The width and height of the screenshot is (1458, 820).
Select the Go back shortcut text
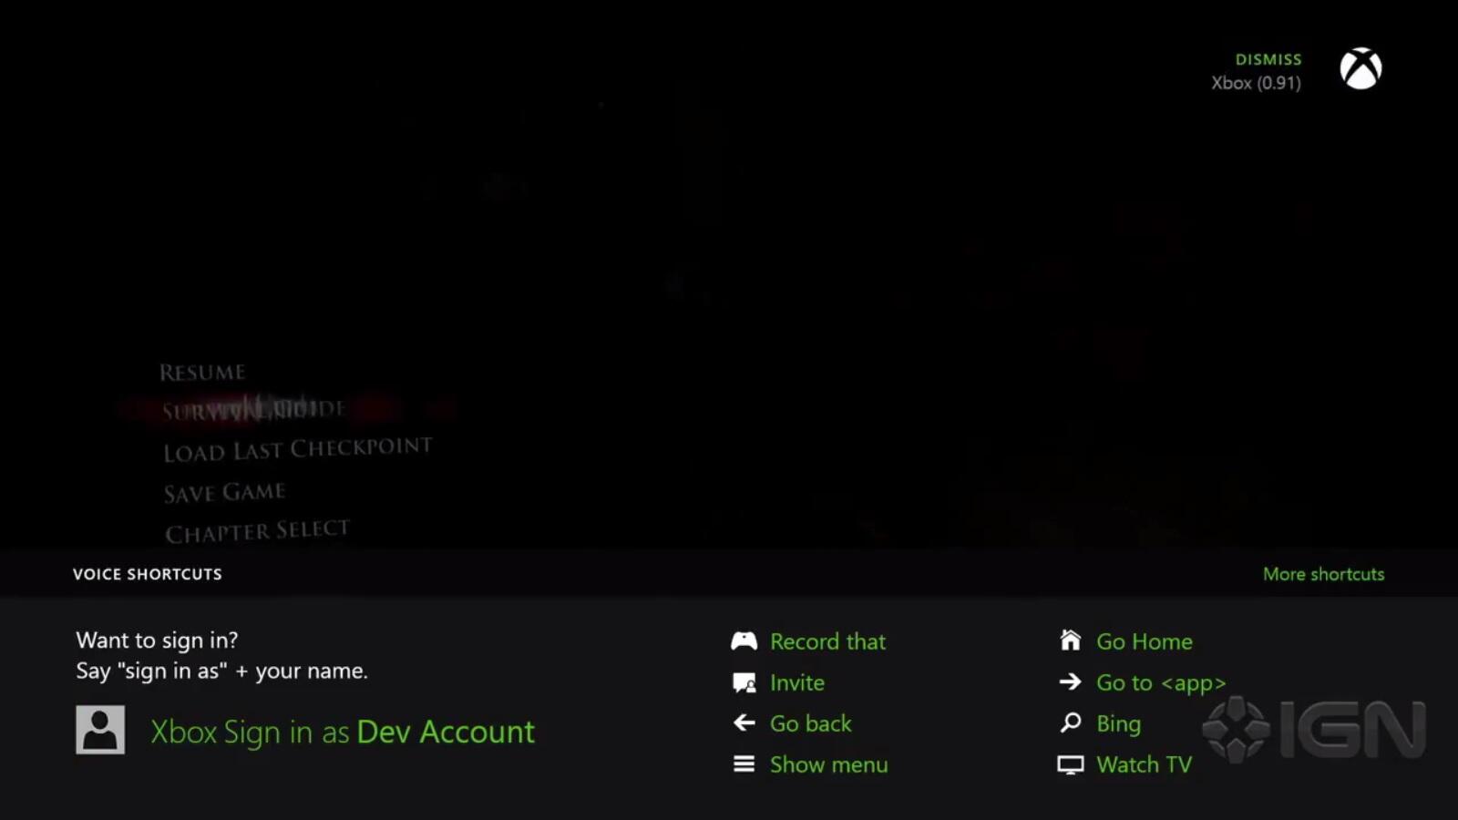[x=811, y=723]
